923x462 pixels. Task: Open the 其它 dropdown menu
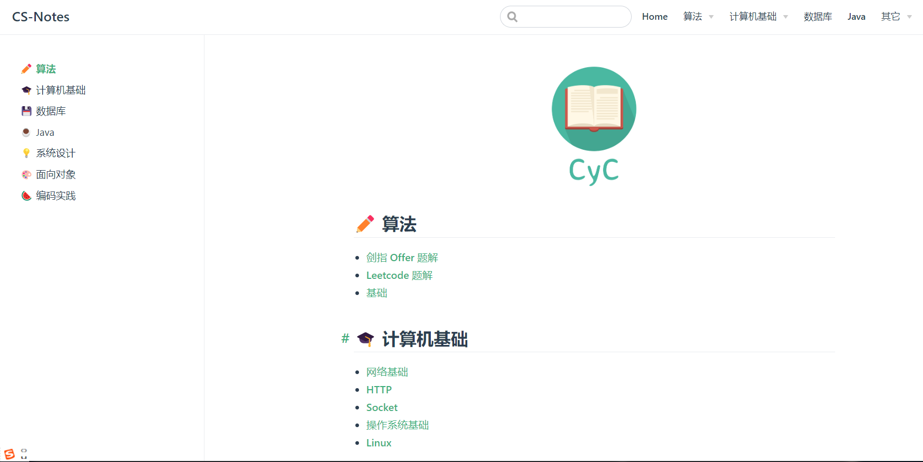896,17
